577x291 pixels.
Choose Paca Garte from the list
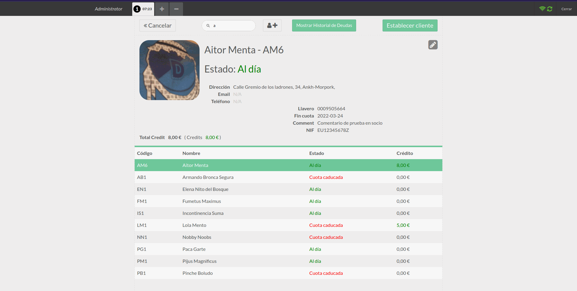click(x=288, y=249)
